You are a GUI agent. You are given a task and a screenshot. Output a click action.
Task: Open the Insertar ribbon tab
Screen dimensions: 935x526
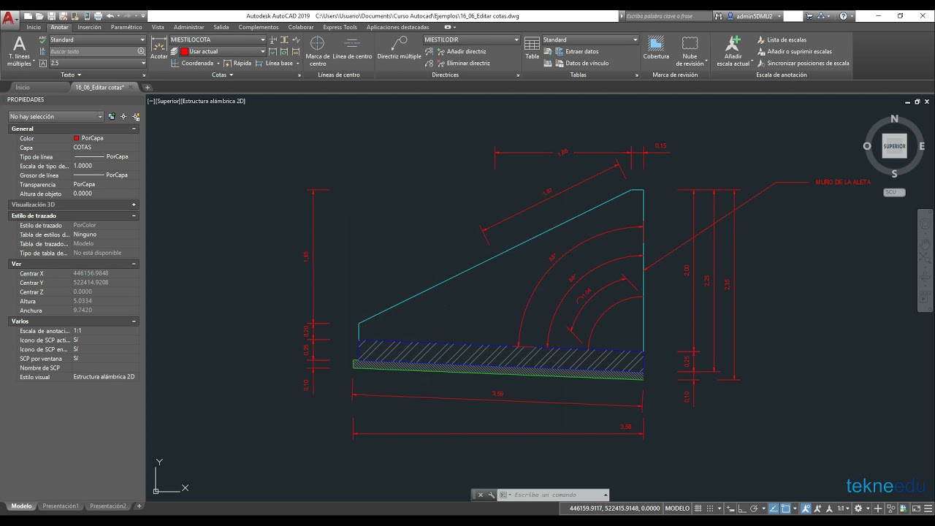pyautogui.click(x=89, y=27)
